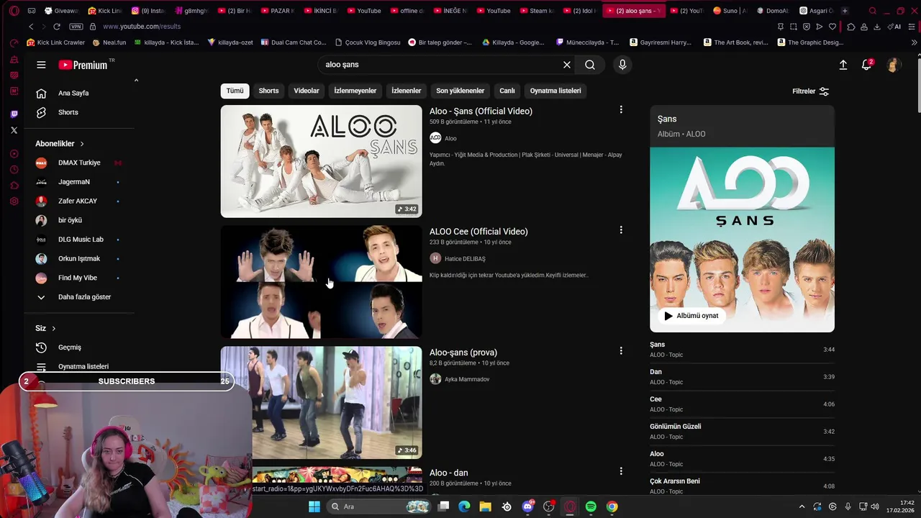Open the Opera main menu logo
This screenshot has width=921, height=518.
[14, 11]
